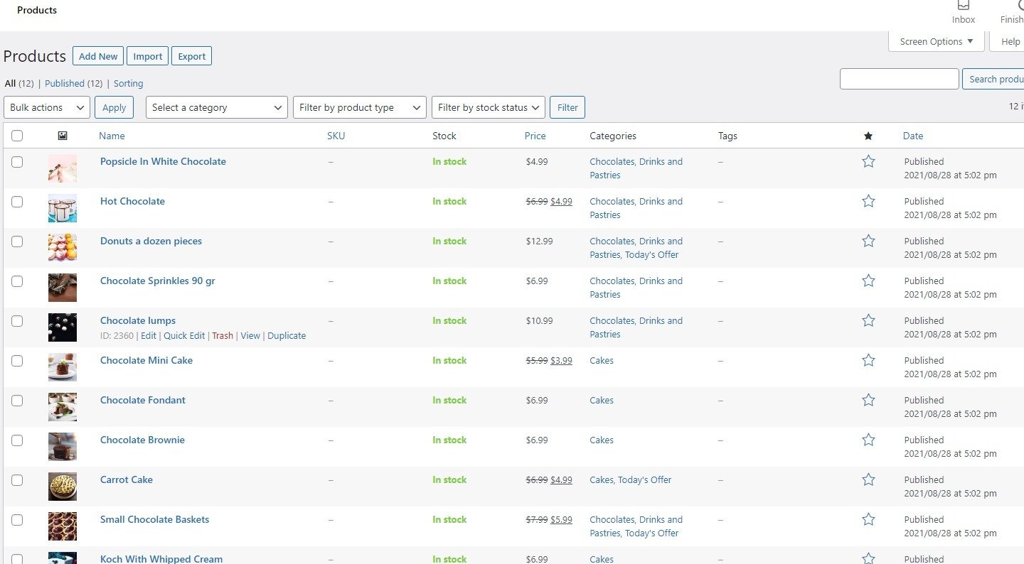The image size is (1024, 564).
Task: Toggle featured star for Chocolate Fondant
Action: [x=868, y=400]
